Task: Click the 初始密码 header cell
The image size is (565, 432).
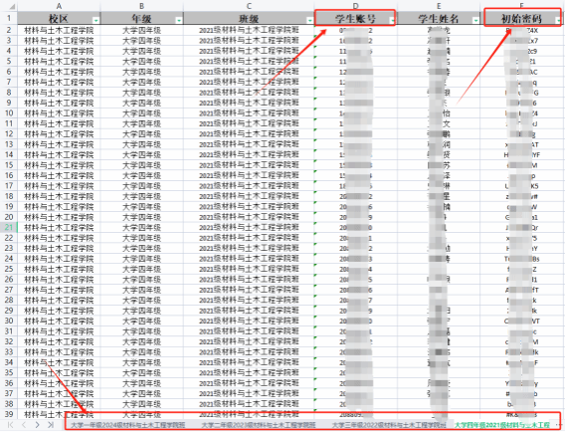Action: tap(521, 18)
